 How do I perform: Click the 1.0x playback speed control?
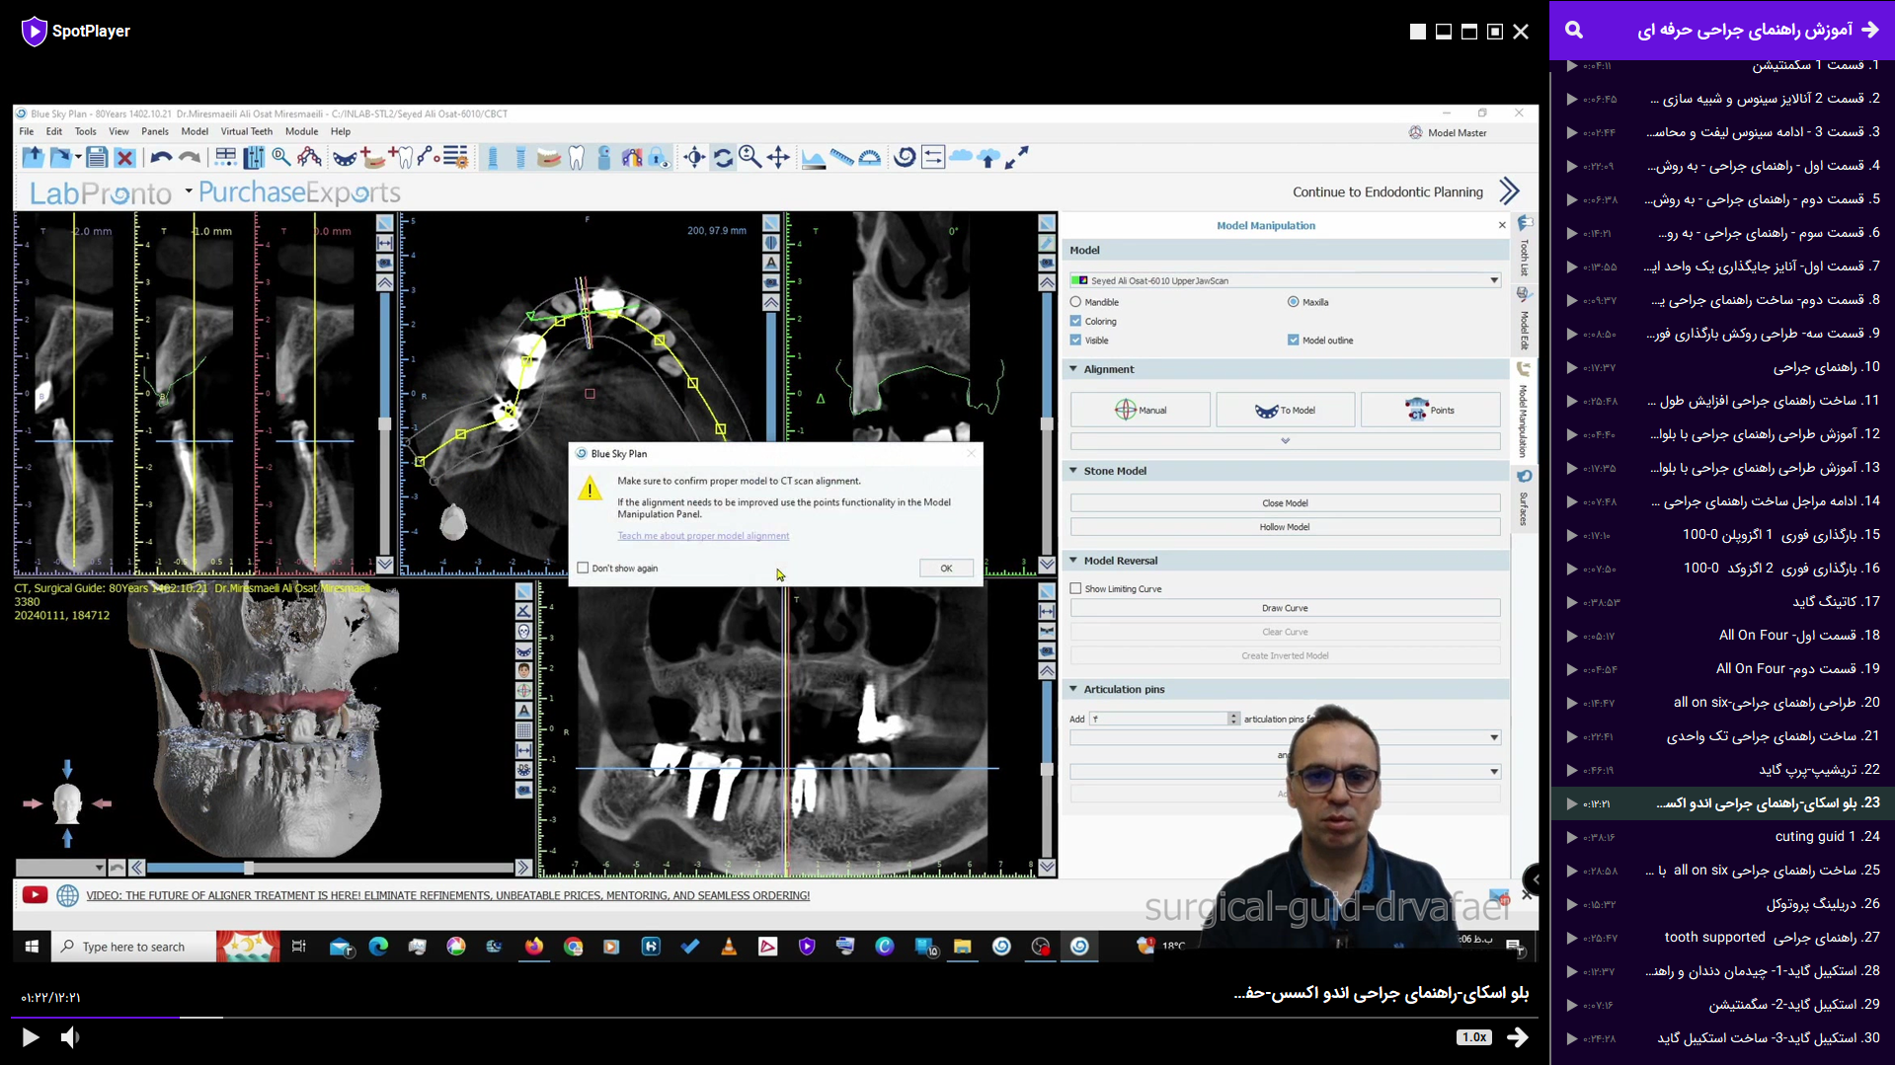click(x=1474, y=1037)
